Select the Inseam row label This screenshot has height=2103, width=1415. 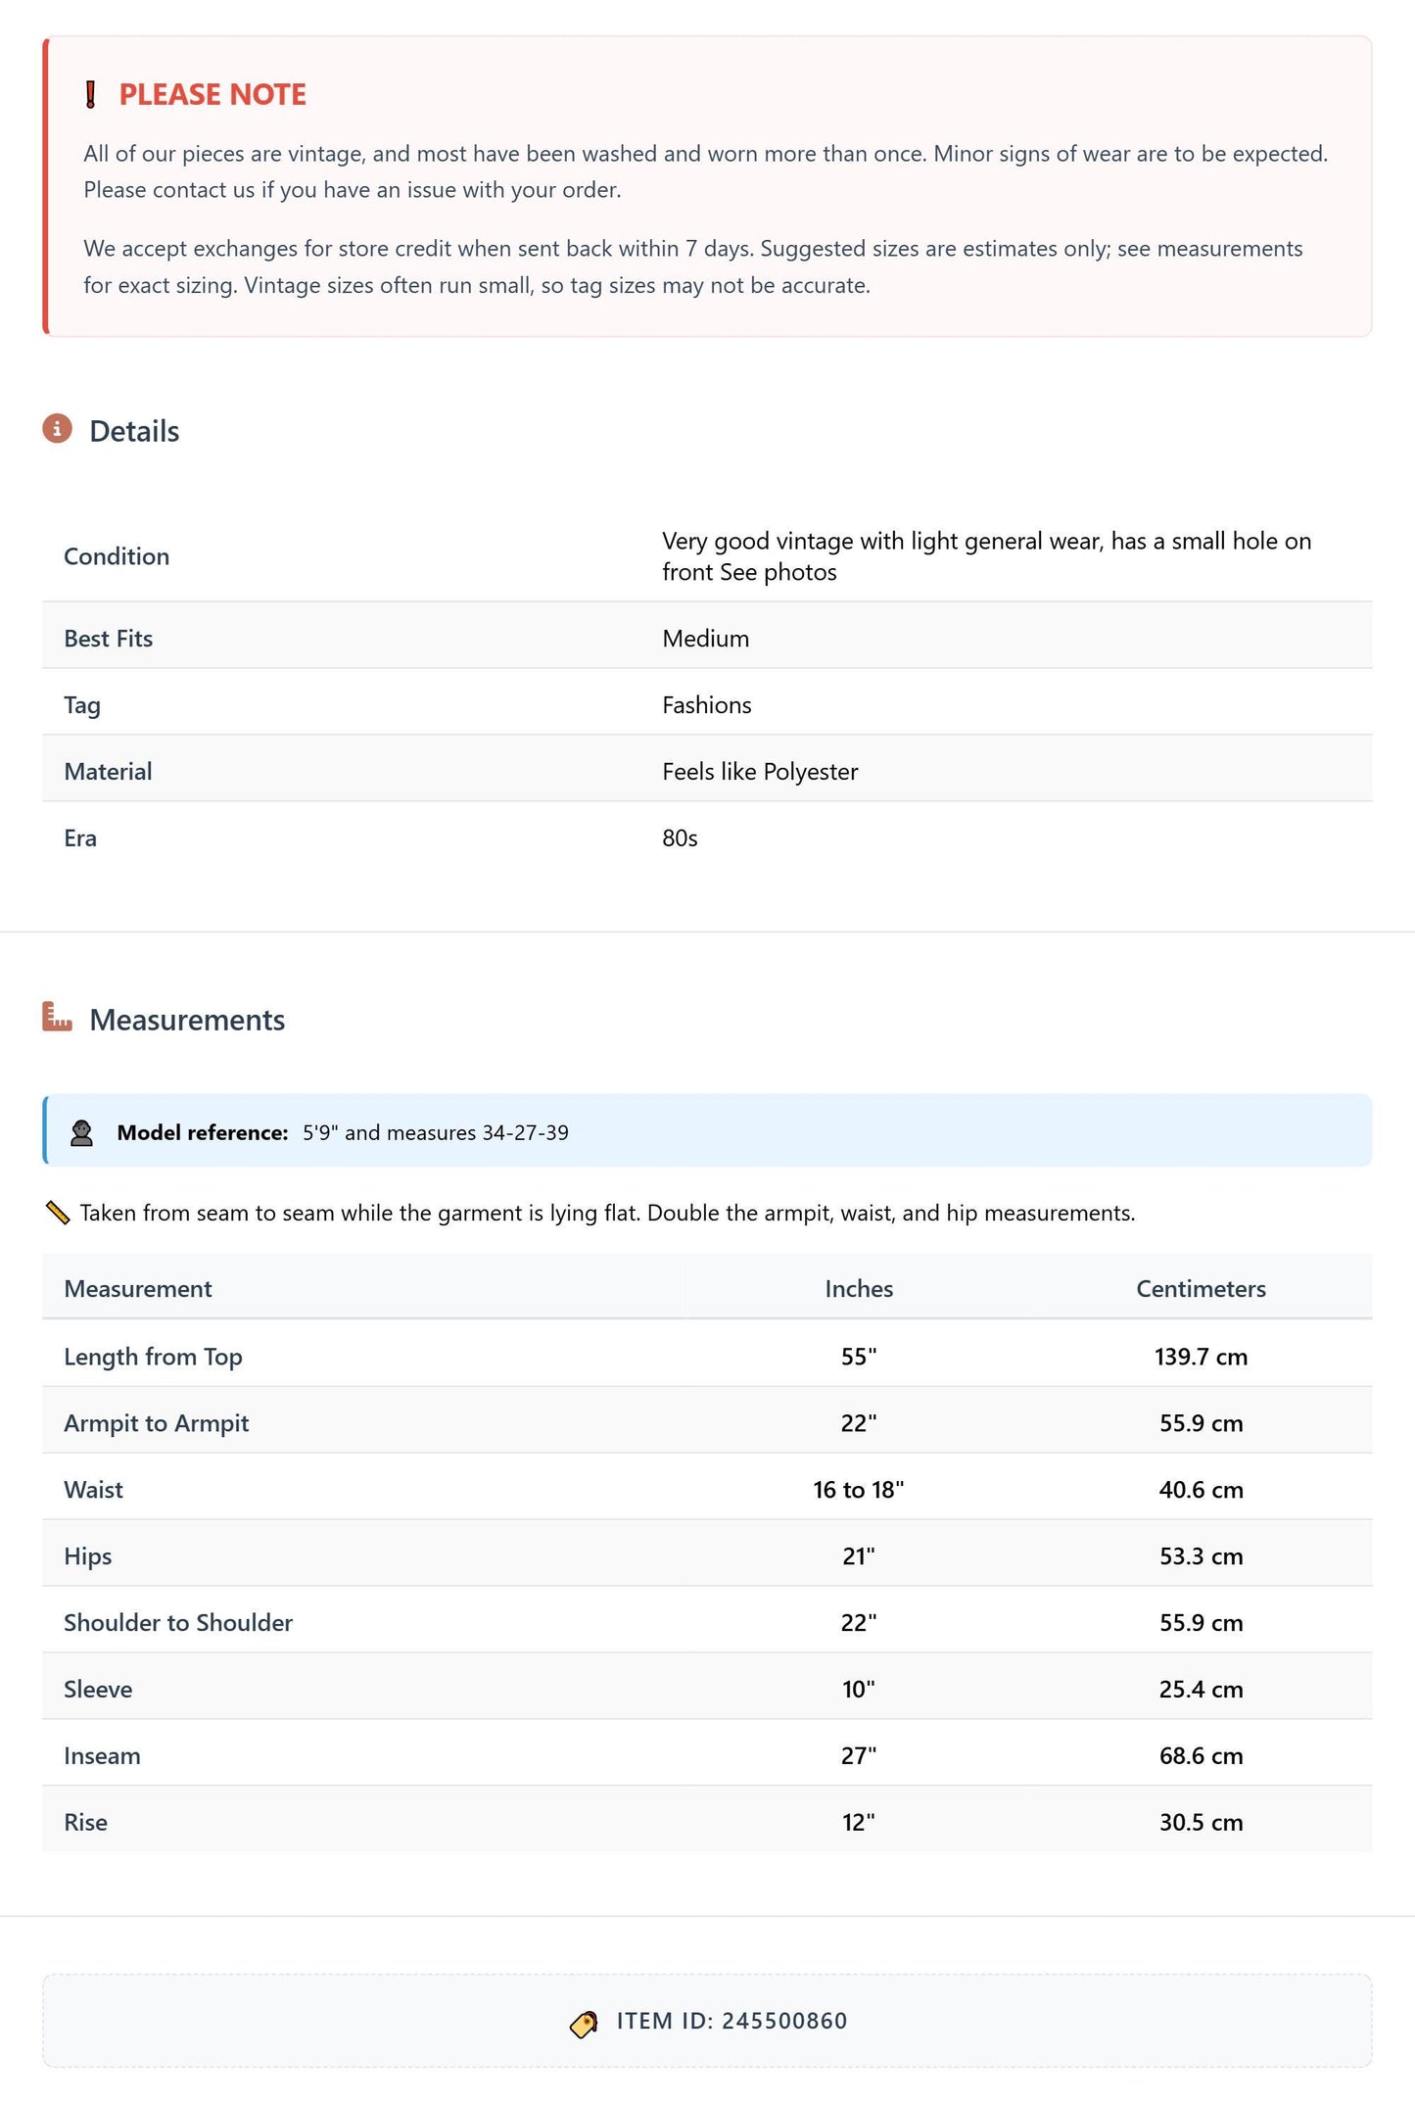tap(102, 1756)
